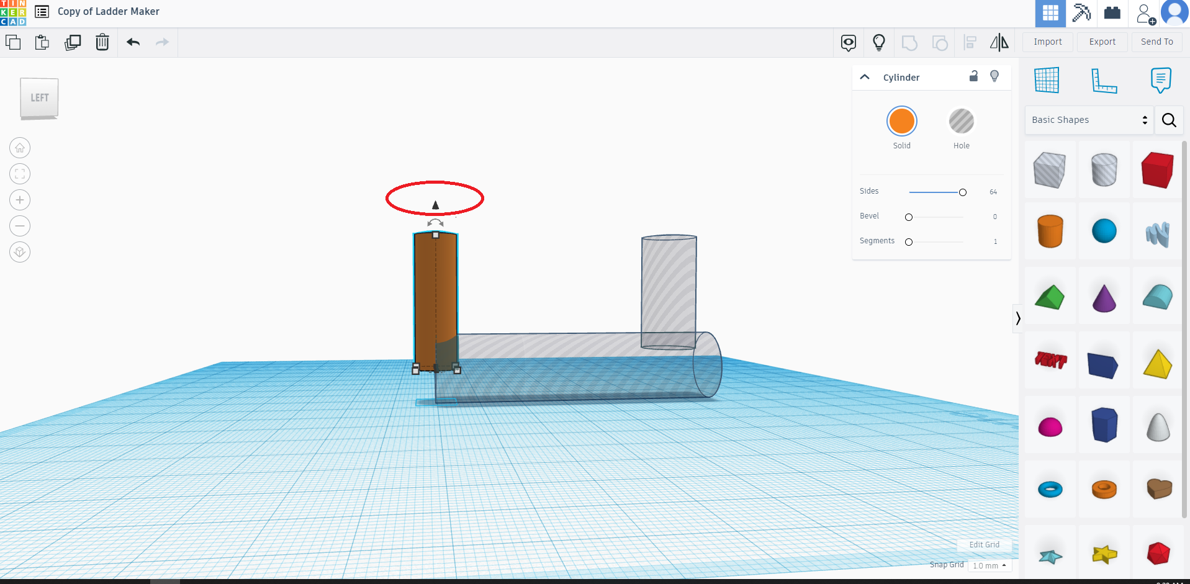Click the Home view icon
The image size is (1190, 584).
(19, 148)
